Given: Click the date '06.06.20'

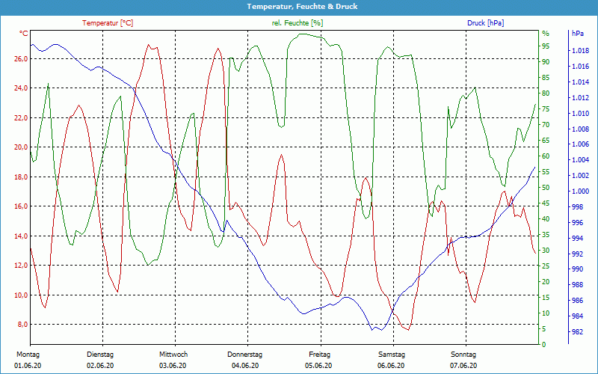Looking at the screenshot, I should tap(391, 366).
